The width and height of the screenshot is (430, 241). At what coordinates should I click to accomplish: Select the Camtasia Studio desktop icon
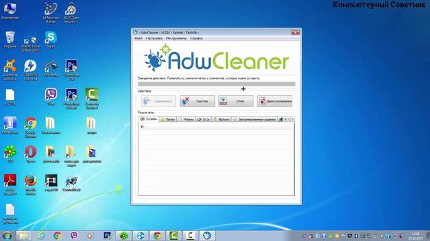point(91,98)
